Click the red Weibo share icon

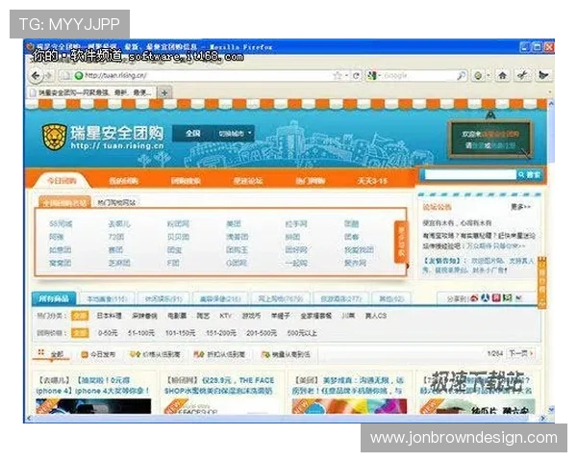point(474,297)
